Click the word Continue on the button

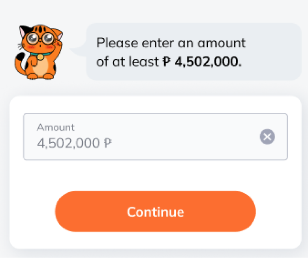pos(155,212)
